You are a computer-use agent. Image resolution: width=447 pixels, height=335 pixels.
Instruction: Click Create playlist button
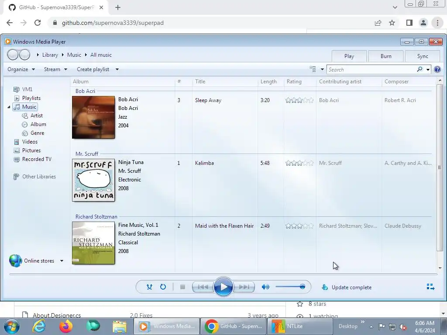93,69
